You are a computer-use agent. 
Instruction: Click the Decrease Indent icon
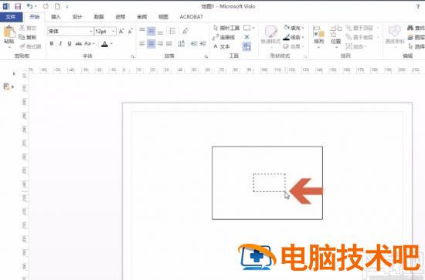(x=194, y=43)
